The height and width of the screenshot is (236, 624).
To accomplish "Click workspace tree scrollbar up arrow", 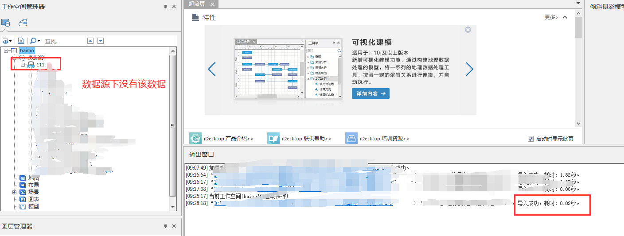I will point(173,50).
